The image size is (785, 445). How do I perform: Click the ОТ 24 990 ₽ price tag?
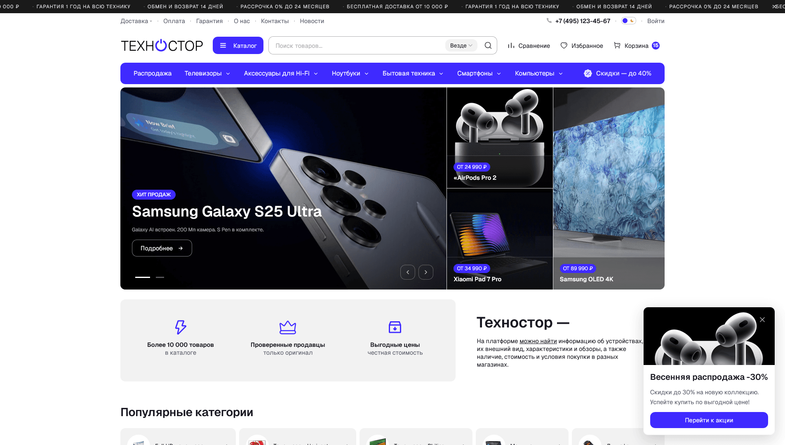pos(472,167)
